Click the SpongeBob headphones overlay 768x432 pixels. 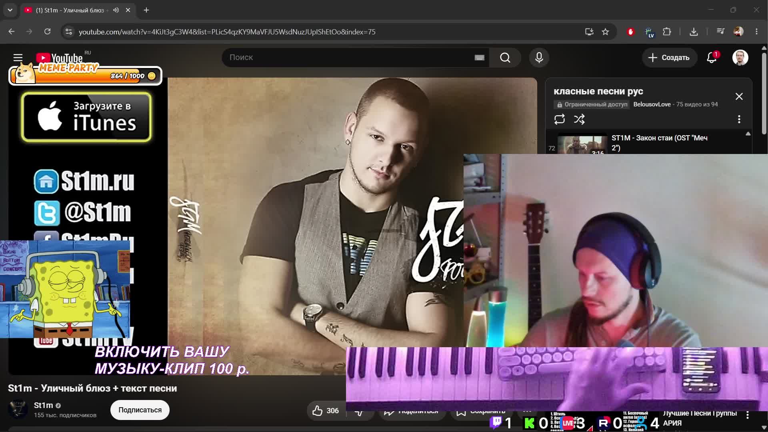click(x=65, y=289)
